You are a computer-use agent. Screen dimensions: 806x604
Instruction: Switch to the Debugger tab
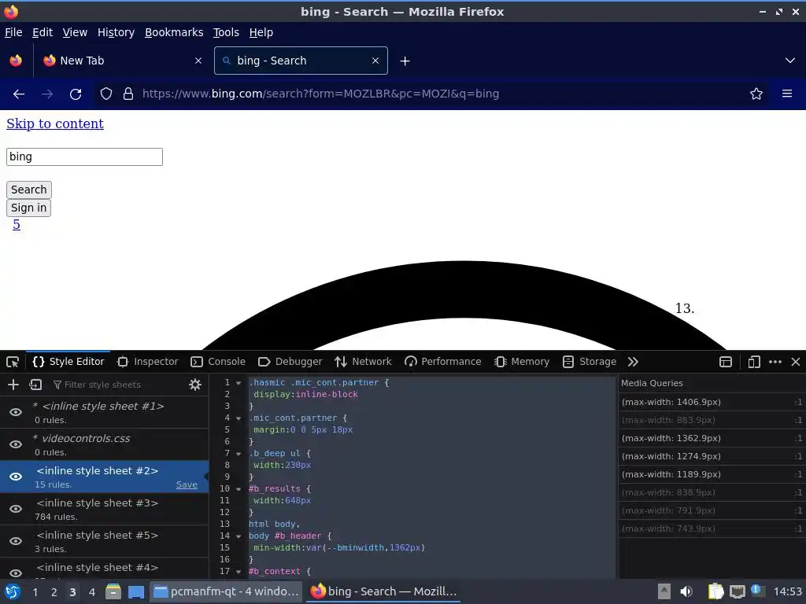tap(290, 362)
